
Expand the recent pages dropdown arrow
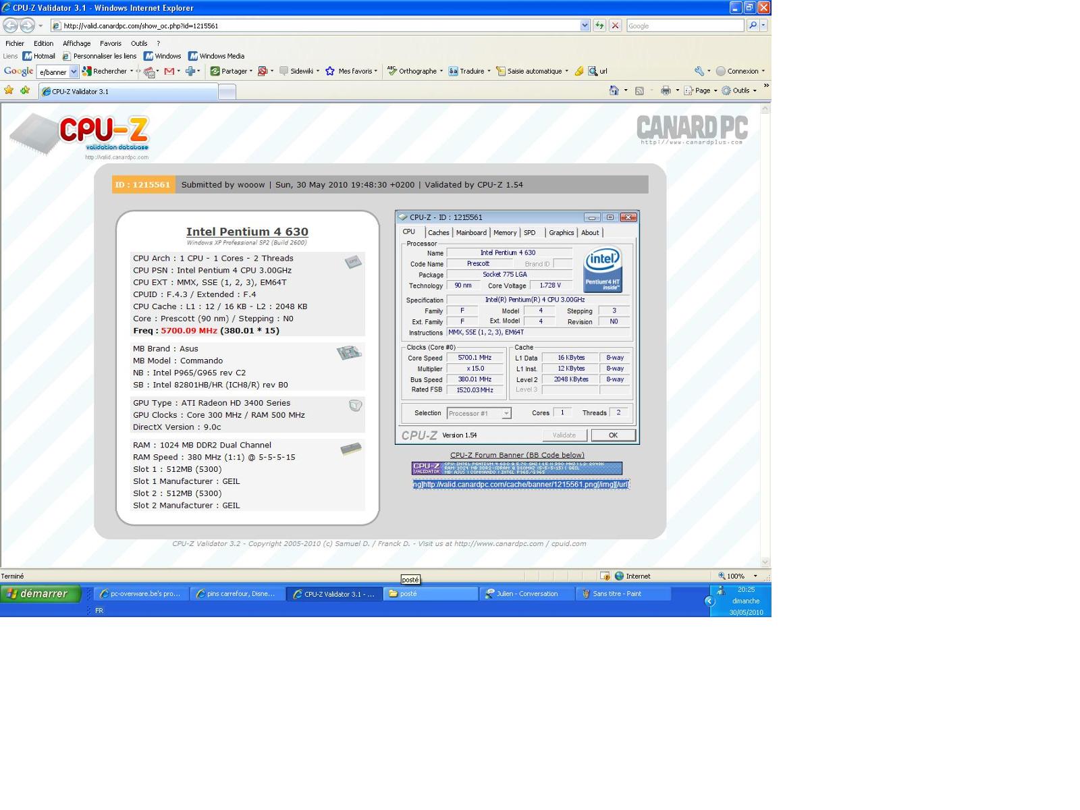click(x=40, y=26)
